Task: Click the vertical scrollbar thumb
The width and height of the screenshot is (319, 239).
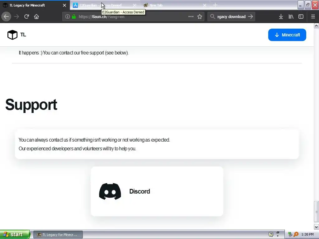Action: [317, 212]
